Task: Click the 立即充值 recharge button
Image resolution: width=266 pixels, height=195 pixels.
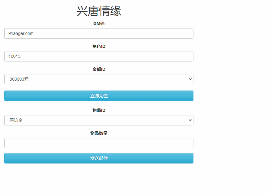Action: coord(99,96)
